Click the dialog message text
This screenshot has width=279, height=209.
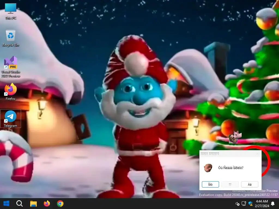click(x=231, y=168)
